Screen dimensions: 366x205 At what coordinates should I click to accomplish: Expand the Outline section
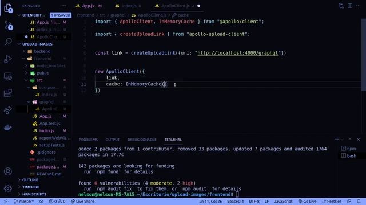[30, 180]
